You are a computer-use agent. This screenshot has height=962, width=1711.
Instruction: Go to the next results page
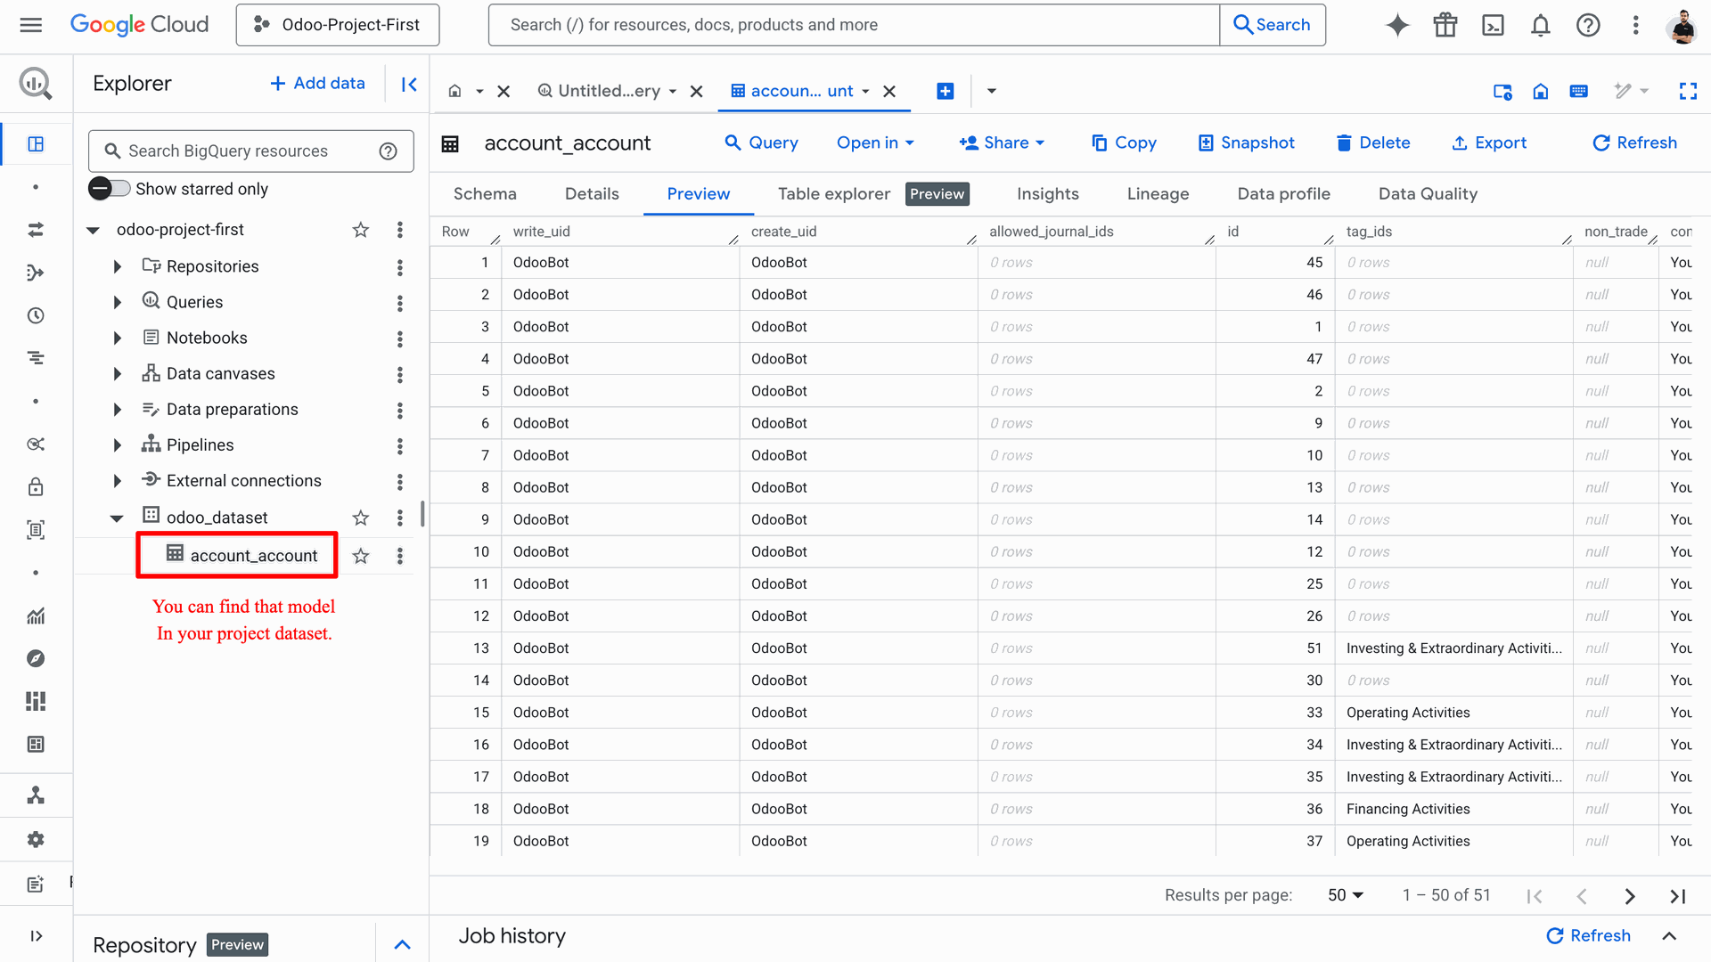pos(1629,896)
